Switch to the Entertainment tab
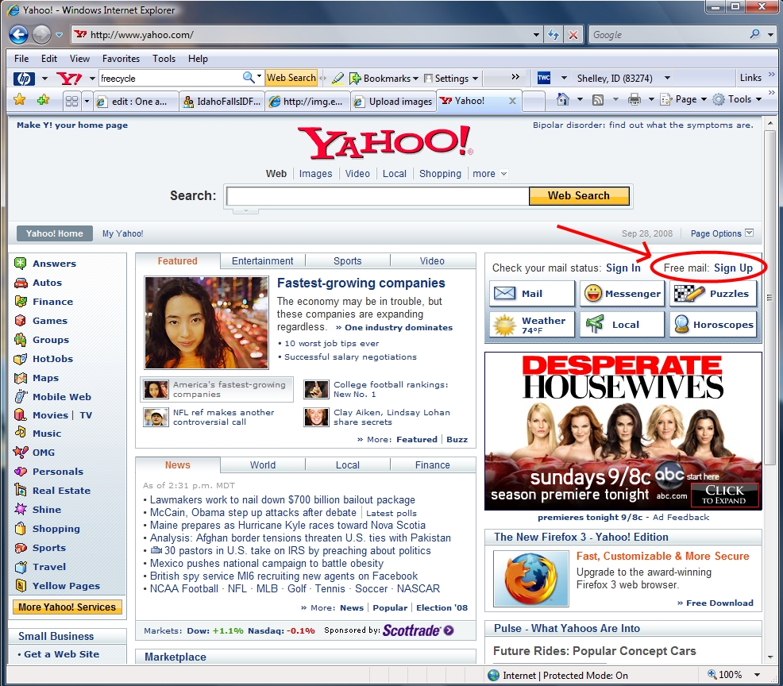This screenshot has height=686, width=783. click(x=262, y=260)
